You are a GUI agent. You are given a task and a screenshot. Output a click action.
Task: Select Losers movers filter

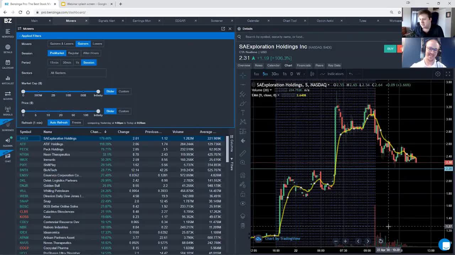pos(97,44)
